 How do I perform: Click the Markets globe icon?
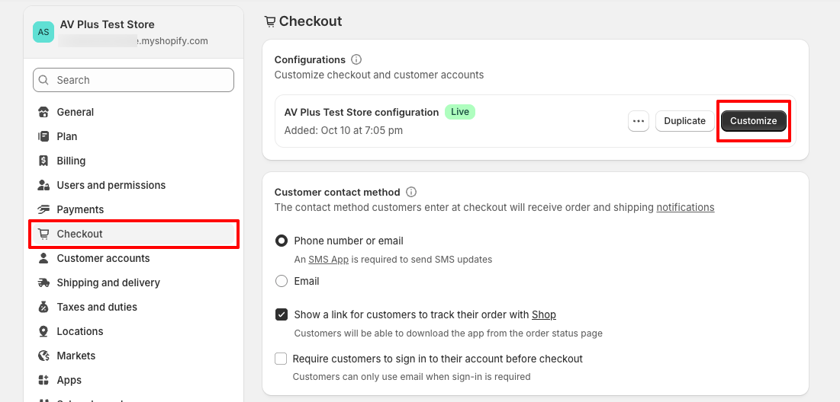point(44,356)
